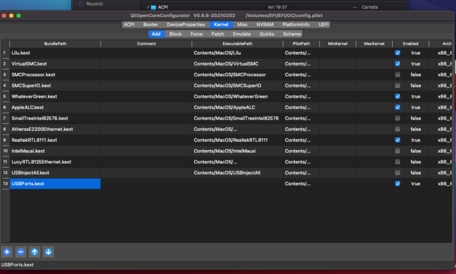Open the Patch sub-tab
The height and width of the screenshot is (274, 456).
point(218,34)
